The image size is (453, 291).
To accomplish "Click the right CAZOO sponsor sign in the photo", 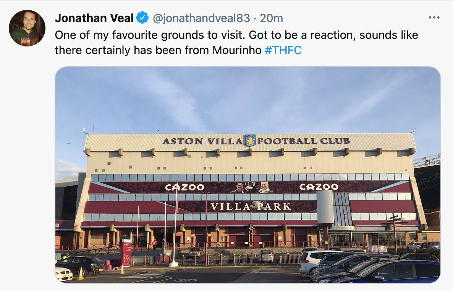I will pyautogui.click(x=319, y=187).
